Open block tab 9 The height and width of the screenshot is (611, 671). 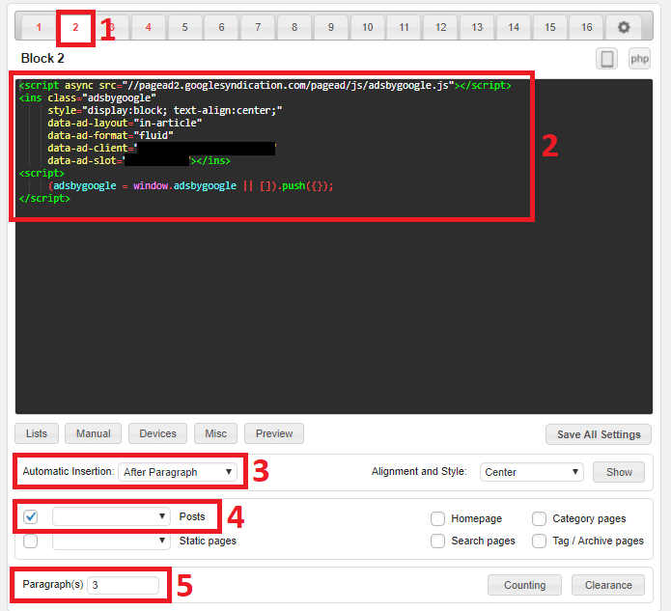point(331,27)
